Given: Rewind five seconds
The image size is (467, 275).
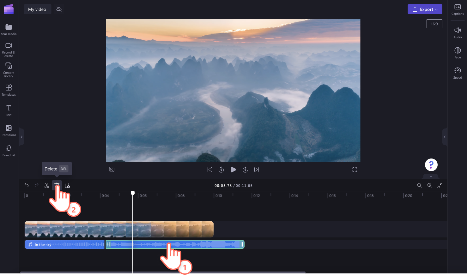Looking at the screenshot, I should point(221,170).
